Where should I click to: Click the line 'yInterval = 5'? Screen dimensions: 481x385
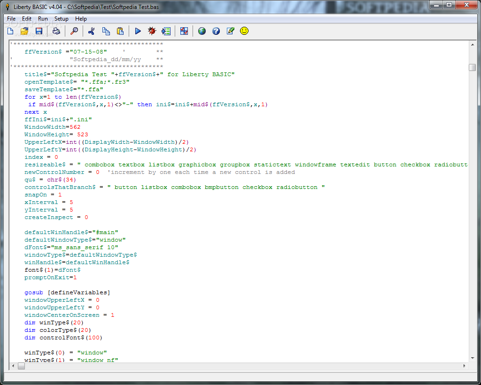(49, 210)
